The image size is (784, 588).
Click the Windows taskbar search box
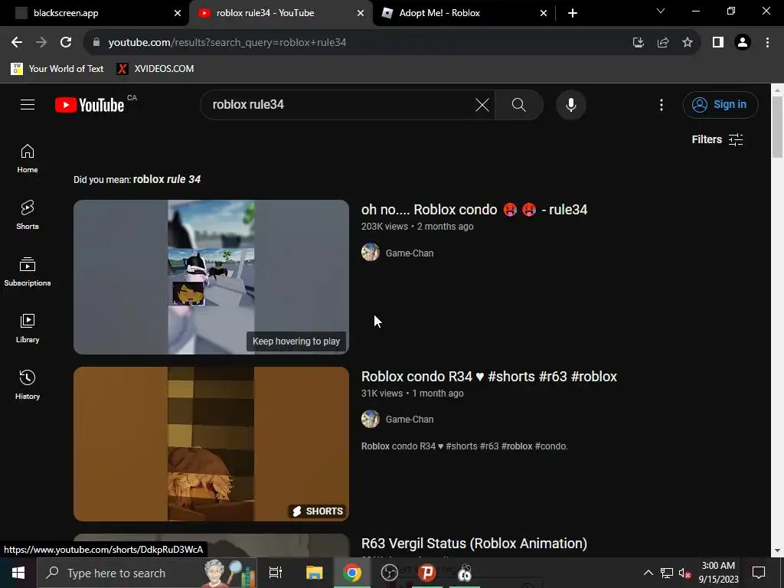tap(148, 573)
